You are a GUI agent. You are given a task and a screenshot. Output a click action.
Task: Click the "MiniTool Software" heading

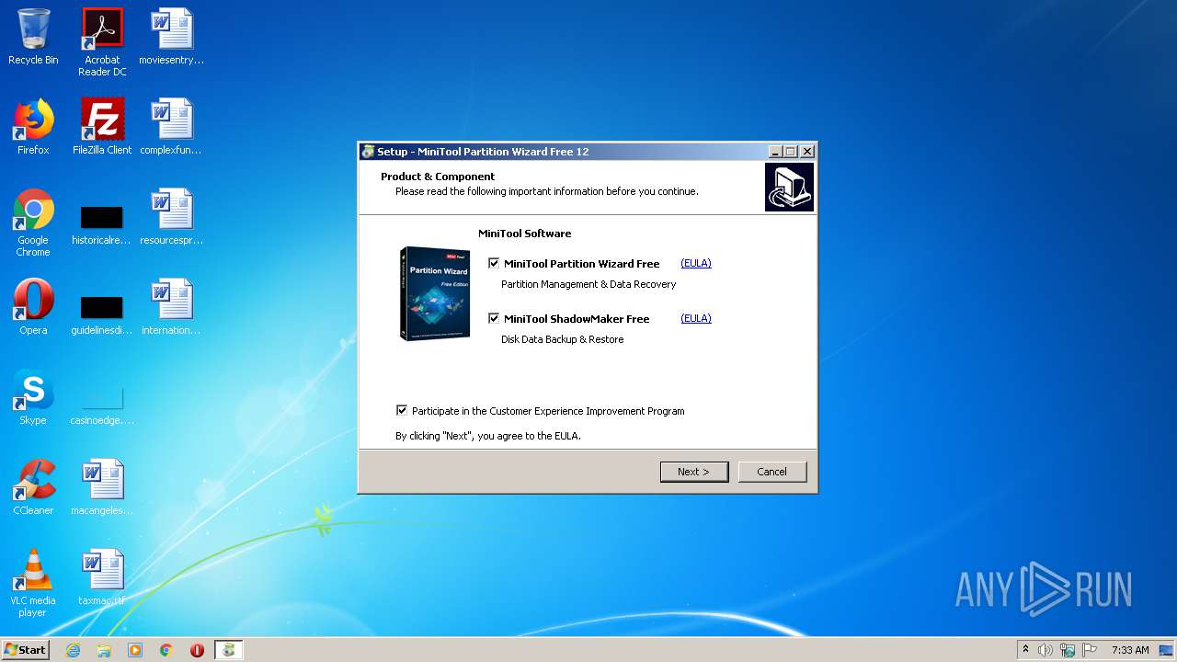525,234
